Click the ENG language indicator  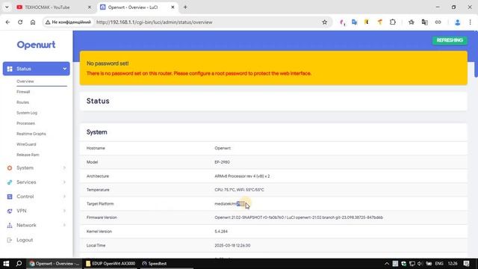click(439, 264)
